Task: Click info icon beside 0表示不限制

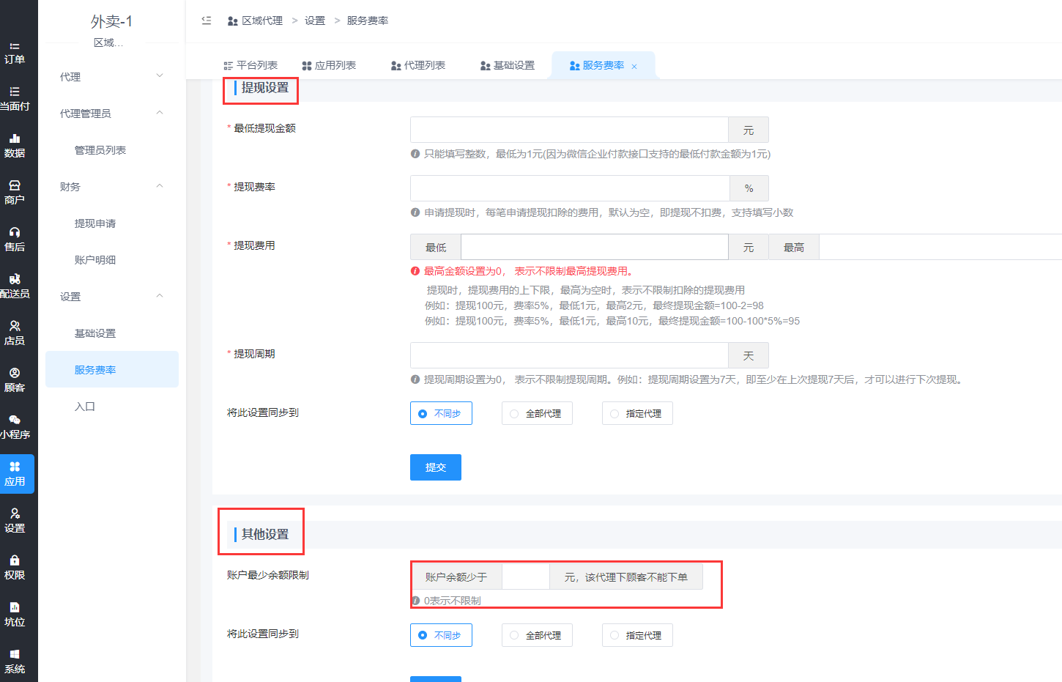Action: coord(415,601)
